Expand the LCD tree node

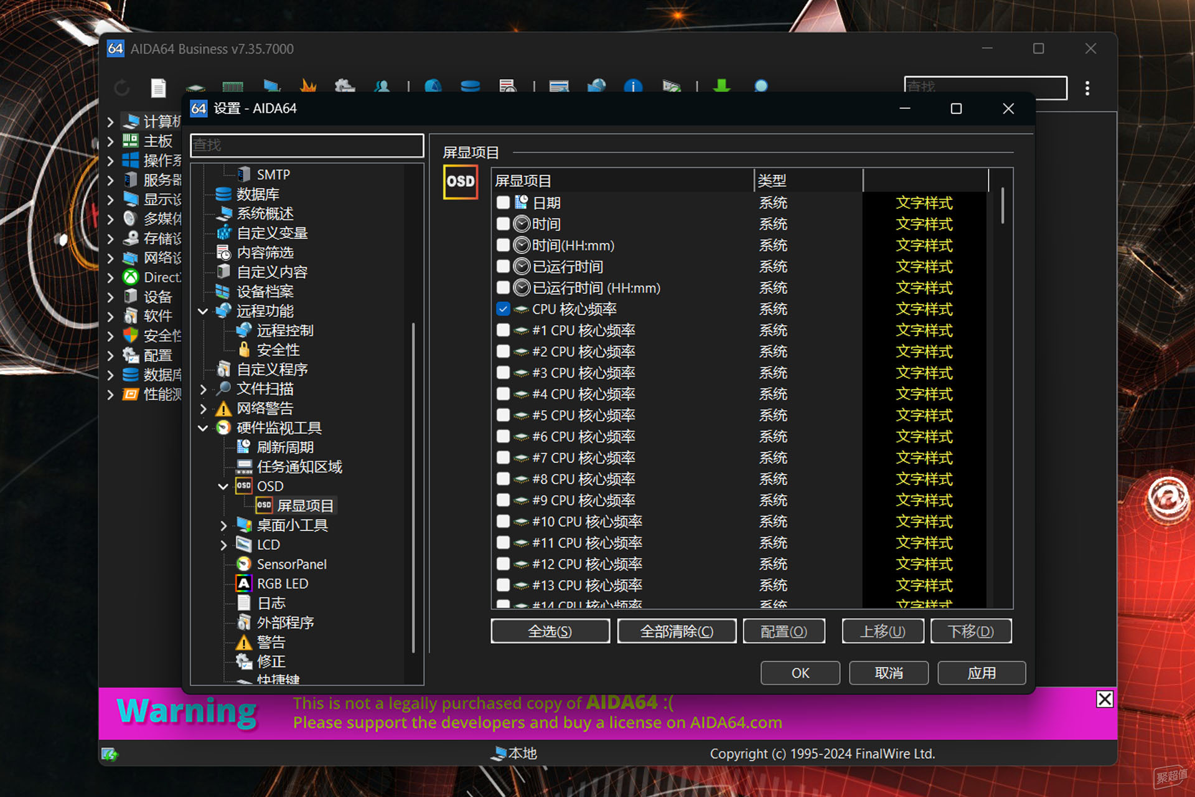(223, 545)
